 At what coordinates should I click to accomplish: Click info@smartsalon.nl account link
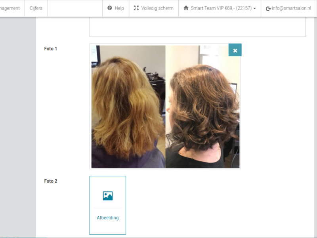click(291, 8)
